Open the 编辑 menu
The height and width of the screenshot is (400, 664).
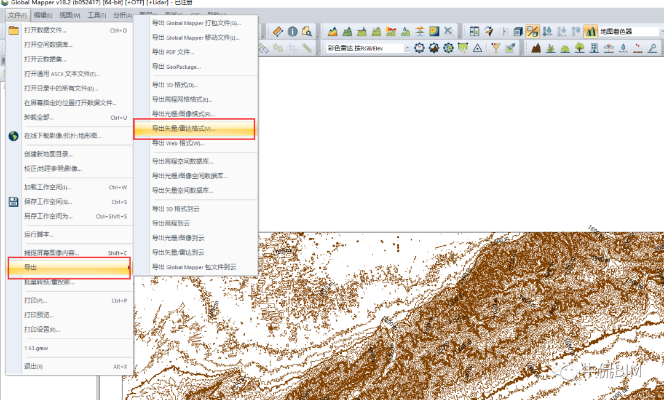click(43, 15)
